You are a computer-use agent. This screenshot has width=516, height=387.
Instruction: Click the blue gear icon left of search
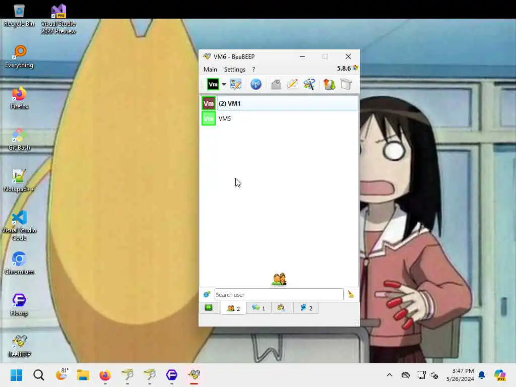click(x=207, y=294)
